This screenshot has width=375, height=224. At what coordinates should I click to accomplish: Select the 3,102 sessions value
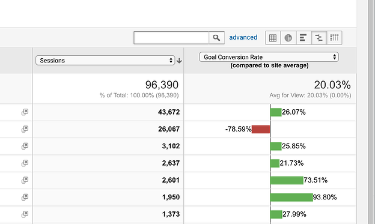pos(171,146)
